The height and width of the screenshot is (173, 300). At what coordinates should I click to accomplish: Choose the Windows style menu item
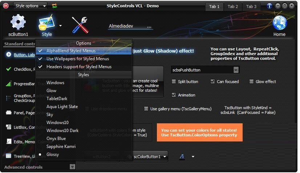click(84, 83)
